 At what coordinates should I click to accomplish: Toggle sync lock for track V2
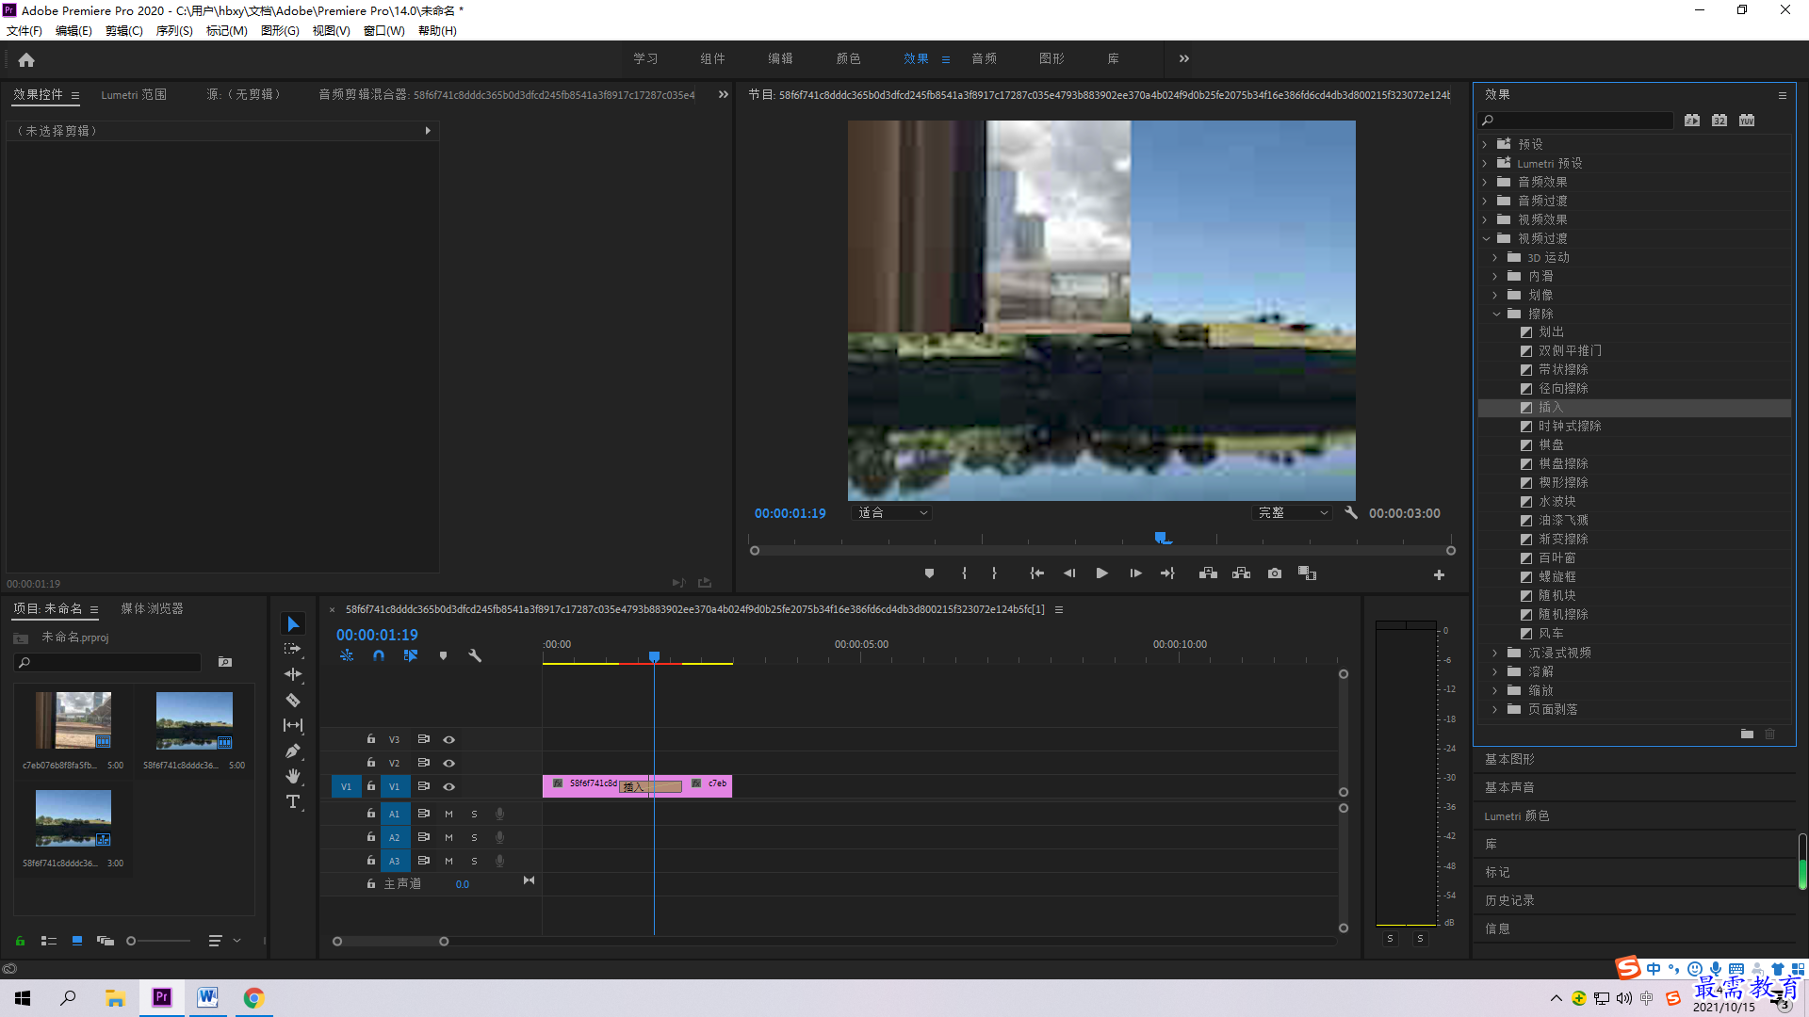[x=424, y=763]
